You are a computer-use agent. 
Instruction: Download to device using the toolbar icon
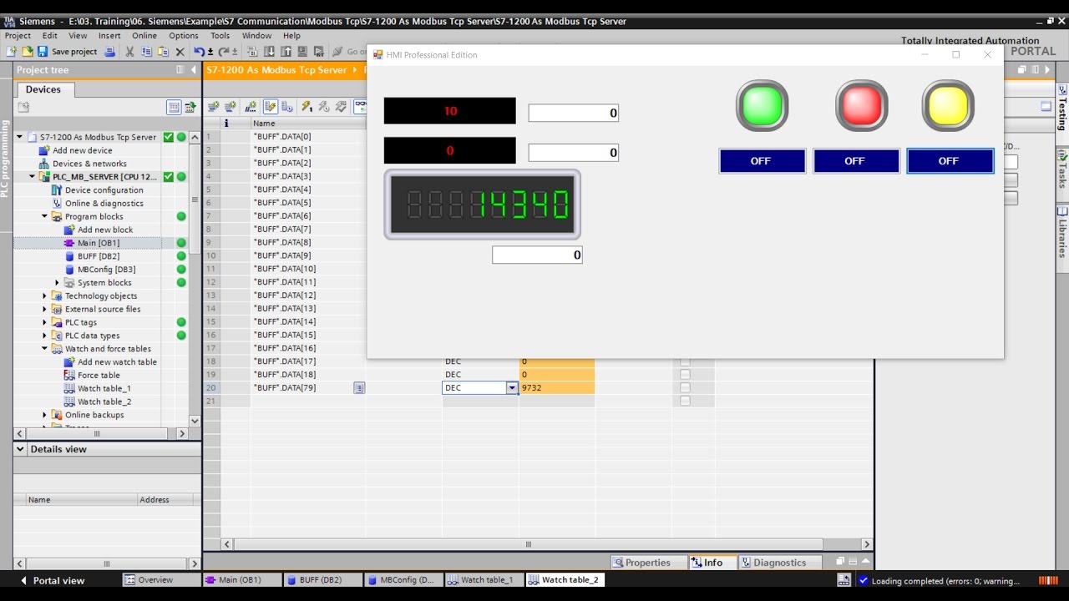point(269,52)
